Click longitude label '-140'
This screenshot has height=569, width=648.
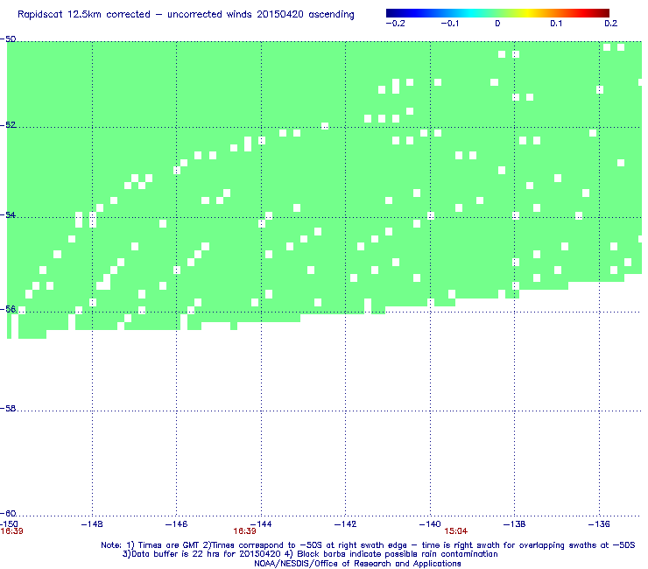pyautogui.click(x=430, y=524)
